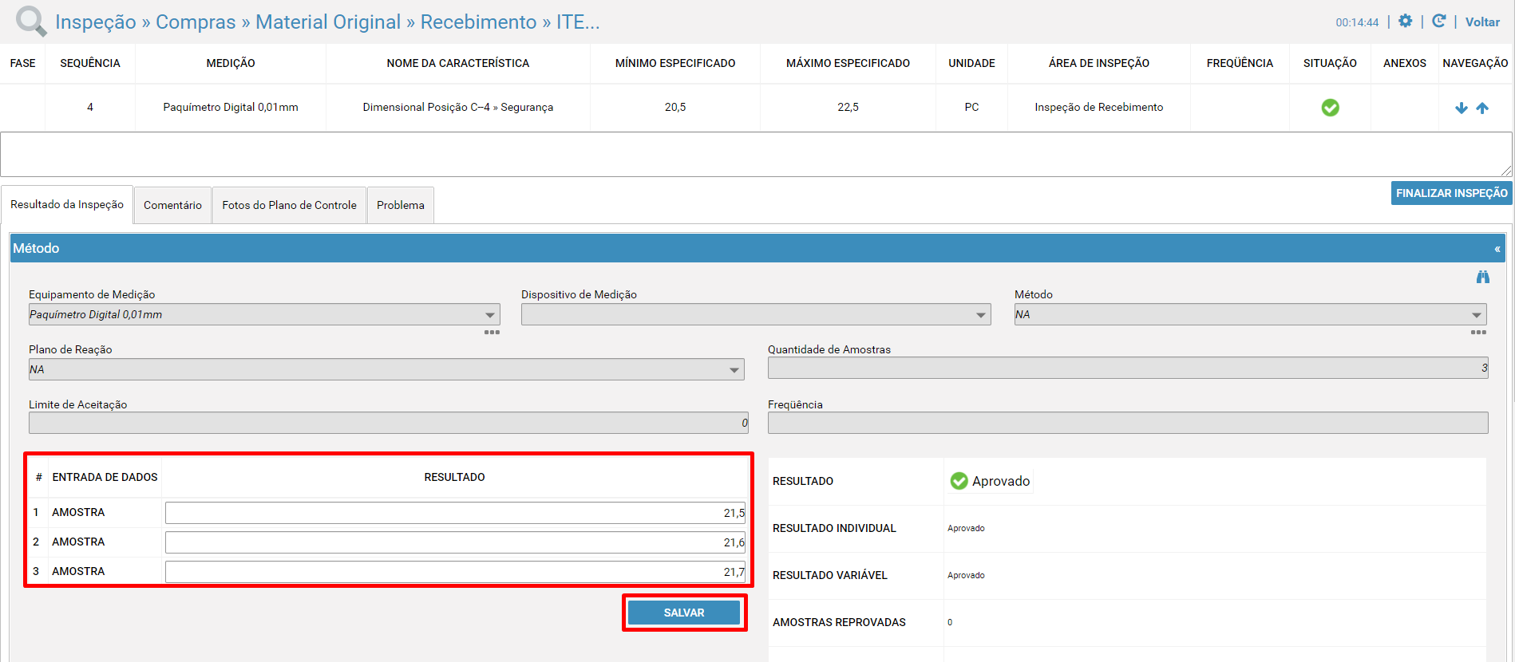Click the RESULTADO INDIVIDUAL label
Viewport: 1515px width, 662px height.
pyautogui.click(x=834, y=528)
